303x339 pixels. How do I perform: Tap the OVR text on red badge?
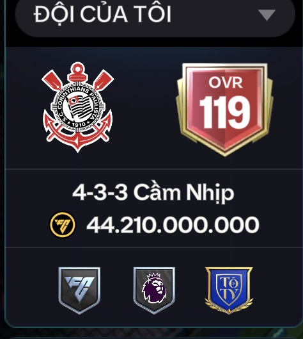pyautogui.click(x=226, y=83)
